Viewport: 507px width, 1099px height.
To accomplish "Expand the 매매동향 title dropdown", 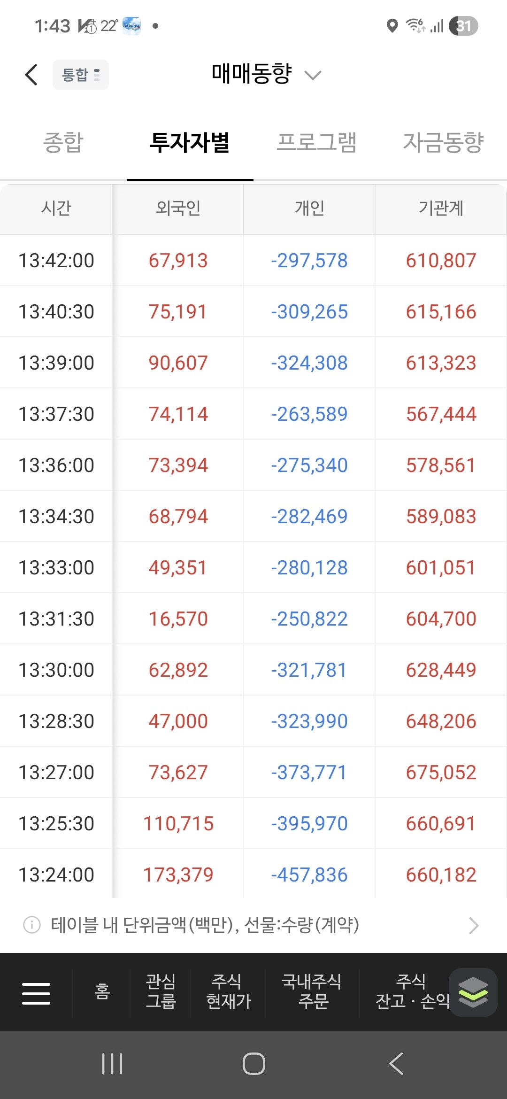I will 266,74.
